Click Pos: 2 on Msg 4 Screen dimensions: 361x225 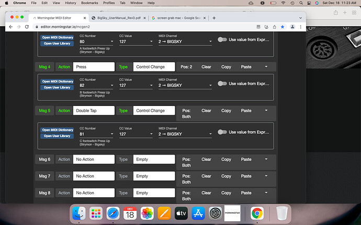point(186,67)
